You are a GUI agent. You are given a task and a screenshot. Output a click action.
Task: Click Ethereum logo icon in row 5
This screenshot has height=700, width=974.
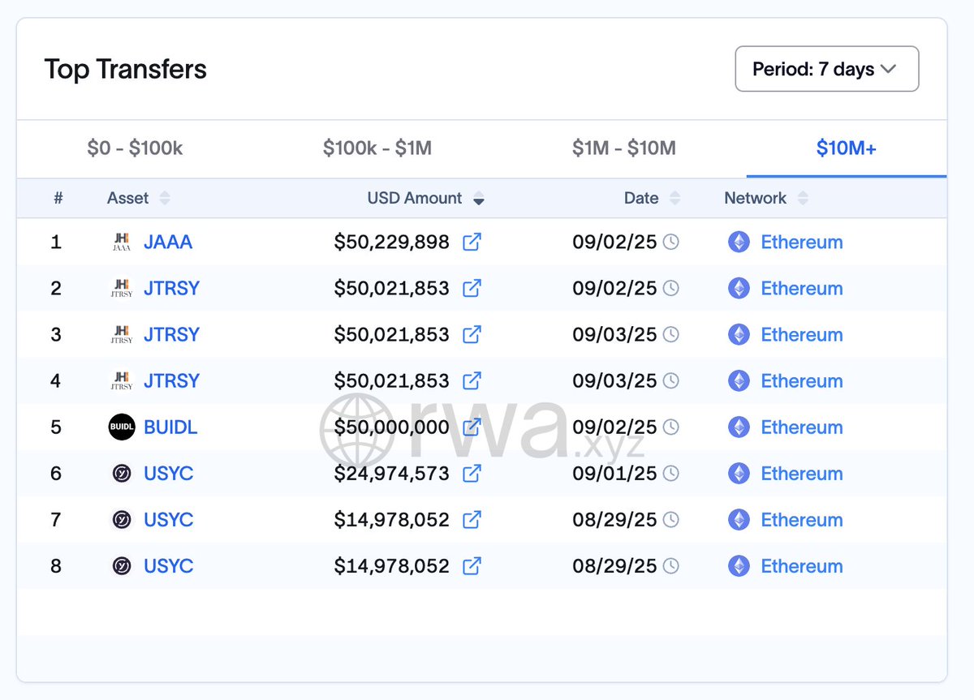click(x=739, y=427)
